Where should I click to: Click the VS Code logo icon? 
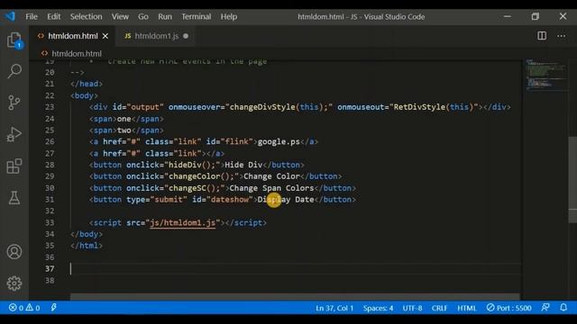tap(10, 16)
